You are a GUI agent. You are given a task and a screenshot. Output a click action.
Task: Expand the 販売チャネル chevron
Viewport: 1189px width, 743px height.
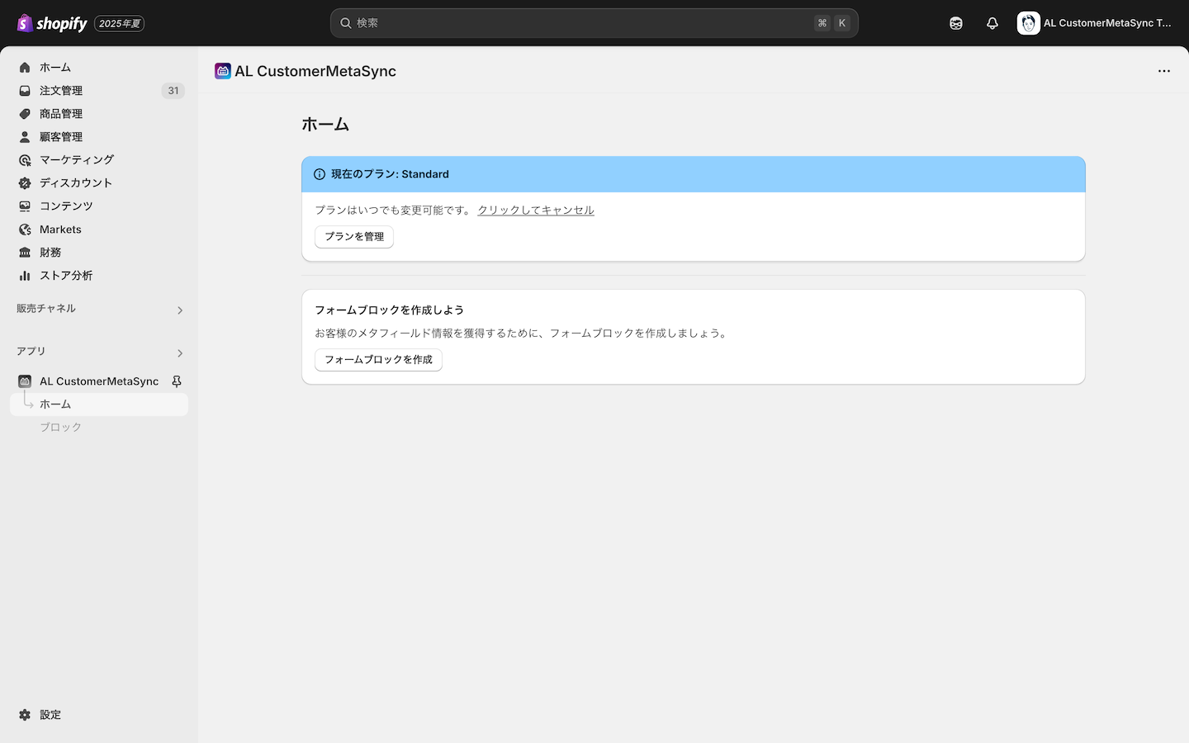click(x=180, y=310)
